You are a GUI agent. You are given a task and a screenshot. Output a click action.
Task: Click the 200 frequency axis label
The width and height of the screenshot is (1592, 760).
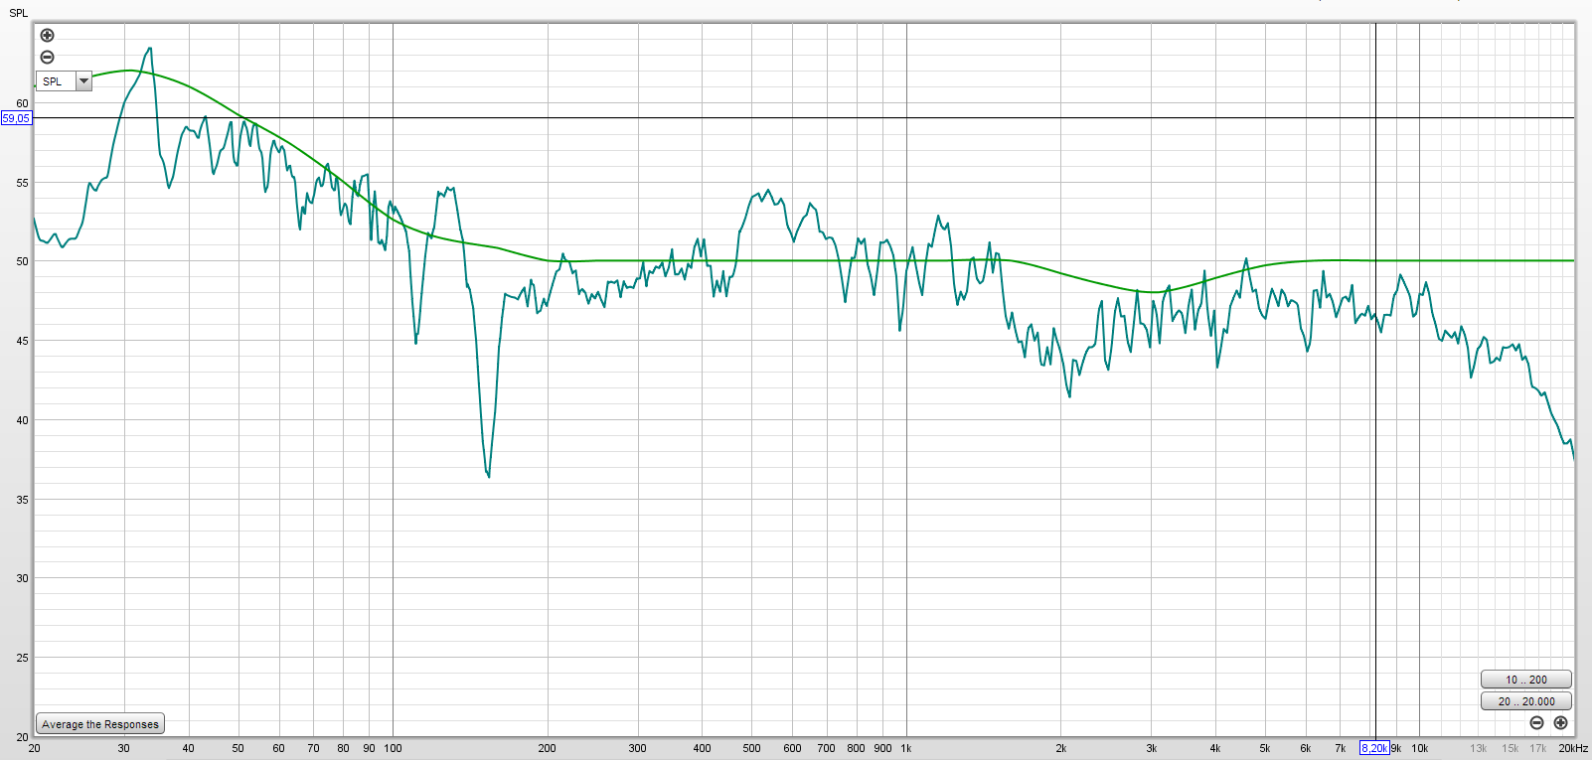(x=548, y=748)
